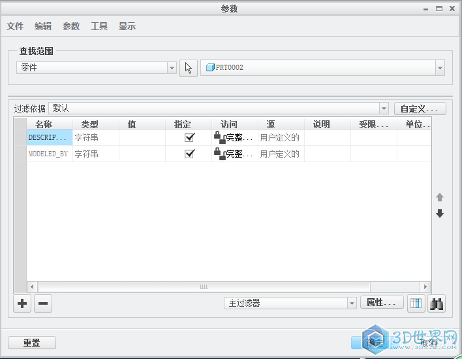This screenshot has width=462, height=359.
Task: Click 用户定义的 source cell in MODELED_BY row
Action: point(281,154)
